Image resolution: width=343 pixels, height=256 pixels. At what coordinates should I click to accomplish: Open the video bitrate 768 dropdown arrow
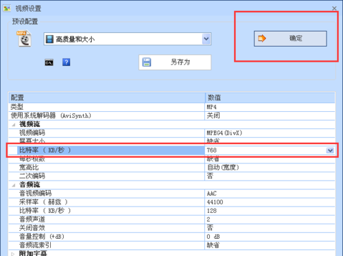tap(330, 150)
